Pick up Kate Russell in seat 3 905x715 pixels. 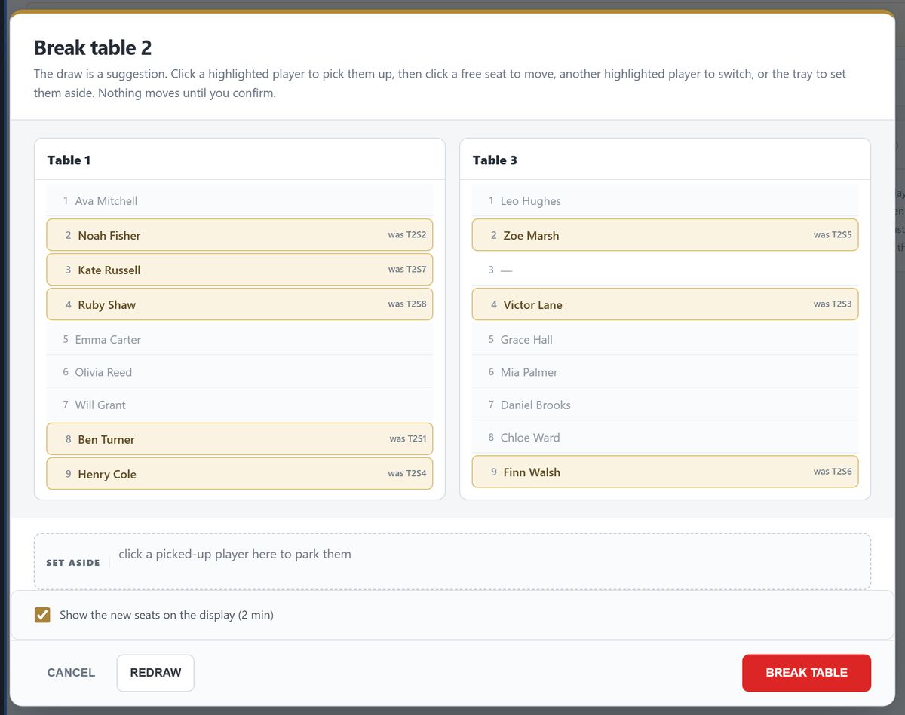point(240,270)
